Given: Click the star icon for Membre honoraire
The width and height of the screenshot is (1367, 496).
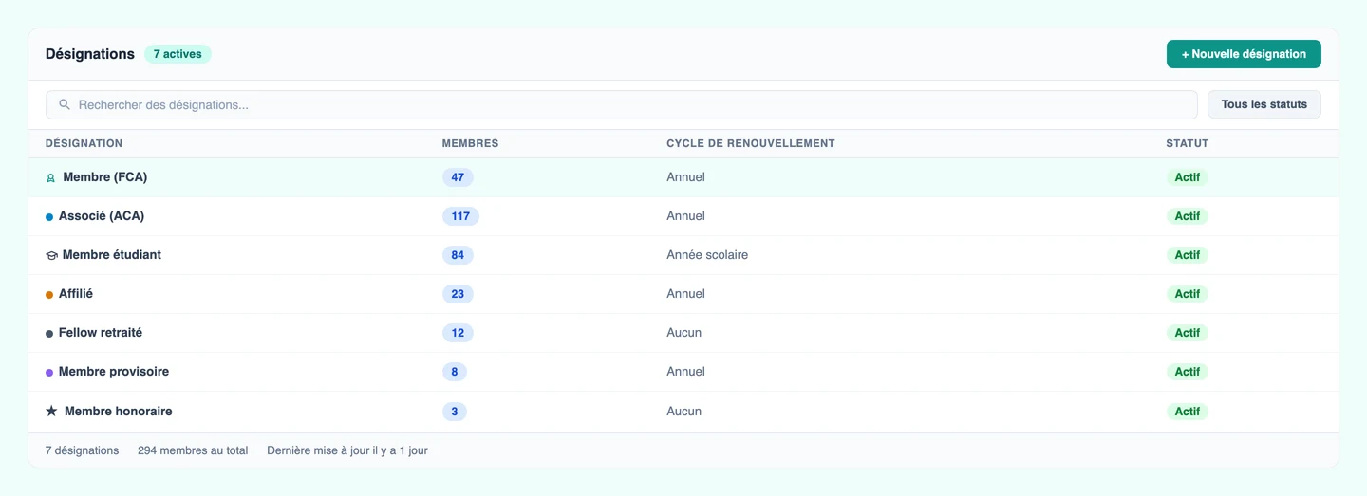Looking at the screenshot, I should (x=51, y=412).
